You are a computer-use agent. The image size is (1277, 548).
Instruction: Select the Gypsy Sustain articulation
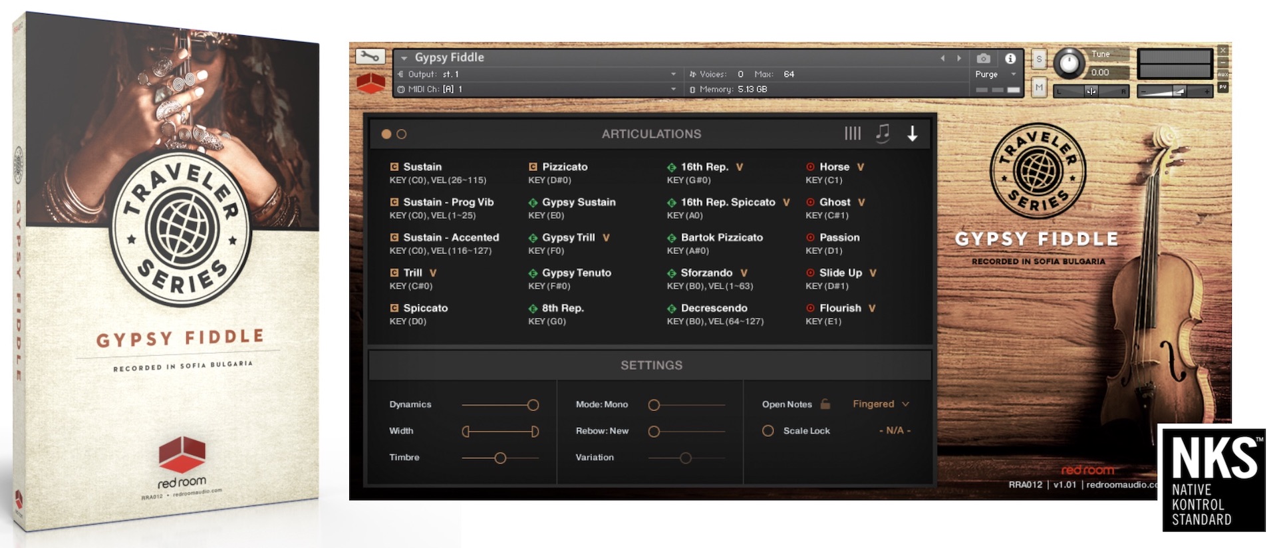click(578, 202)
